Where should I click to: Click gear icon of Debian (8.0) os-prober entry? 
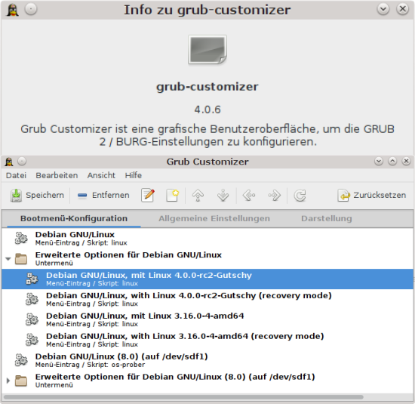21,360
